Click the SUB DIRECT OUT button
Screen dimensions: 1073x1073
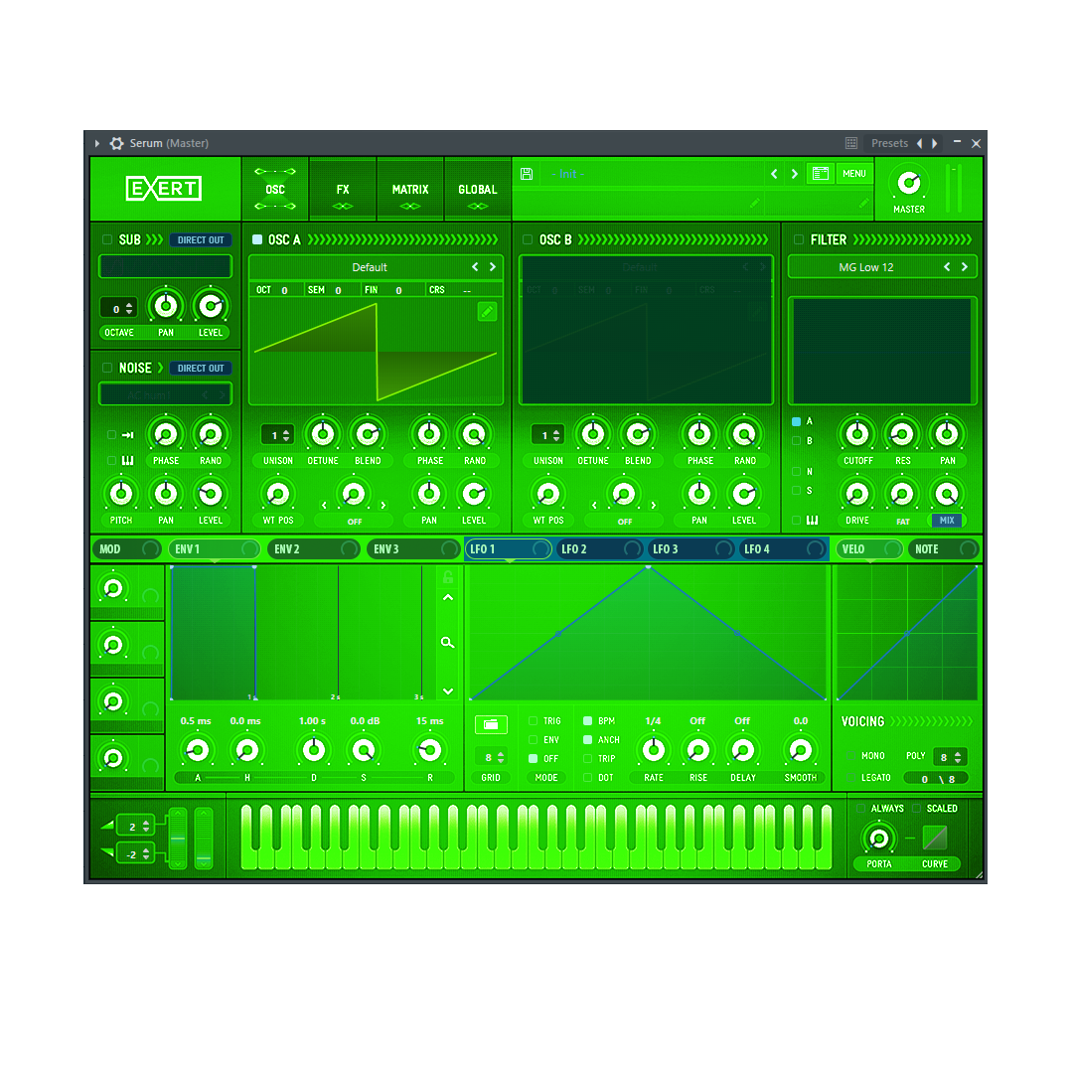(x=201, y=239)
